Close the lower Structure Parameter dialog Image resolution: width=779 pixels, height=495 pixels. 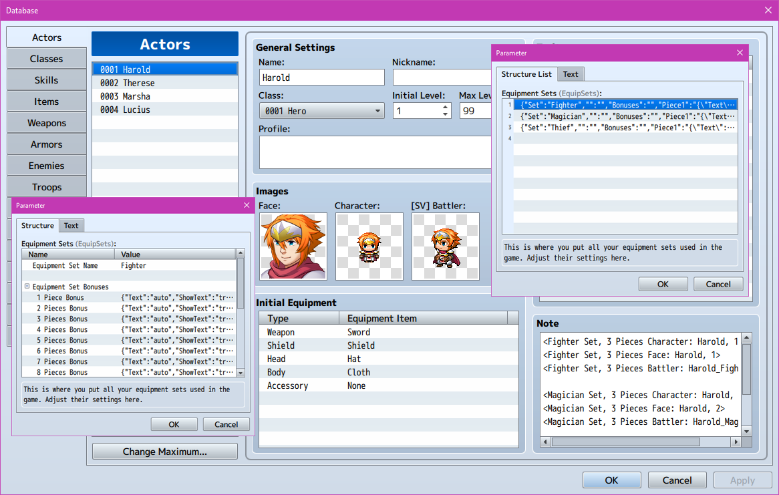click(x=247, y=205)
